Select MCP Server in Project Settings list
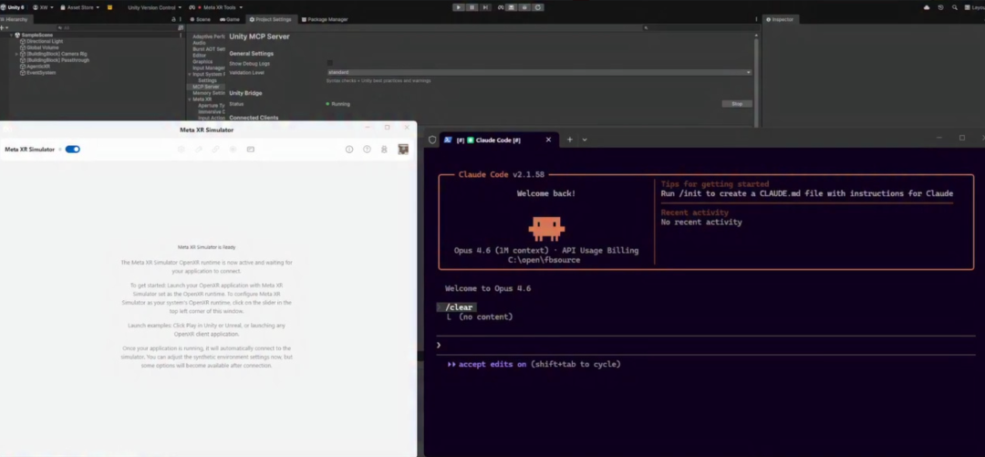 click(x=206, y=87)
